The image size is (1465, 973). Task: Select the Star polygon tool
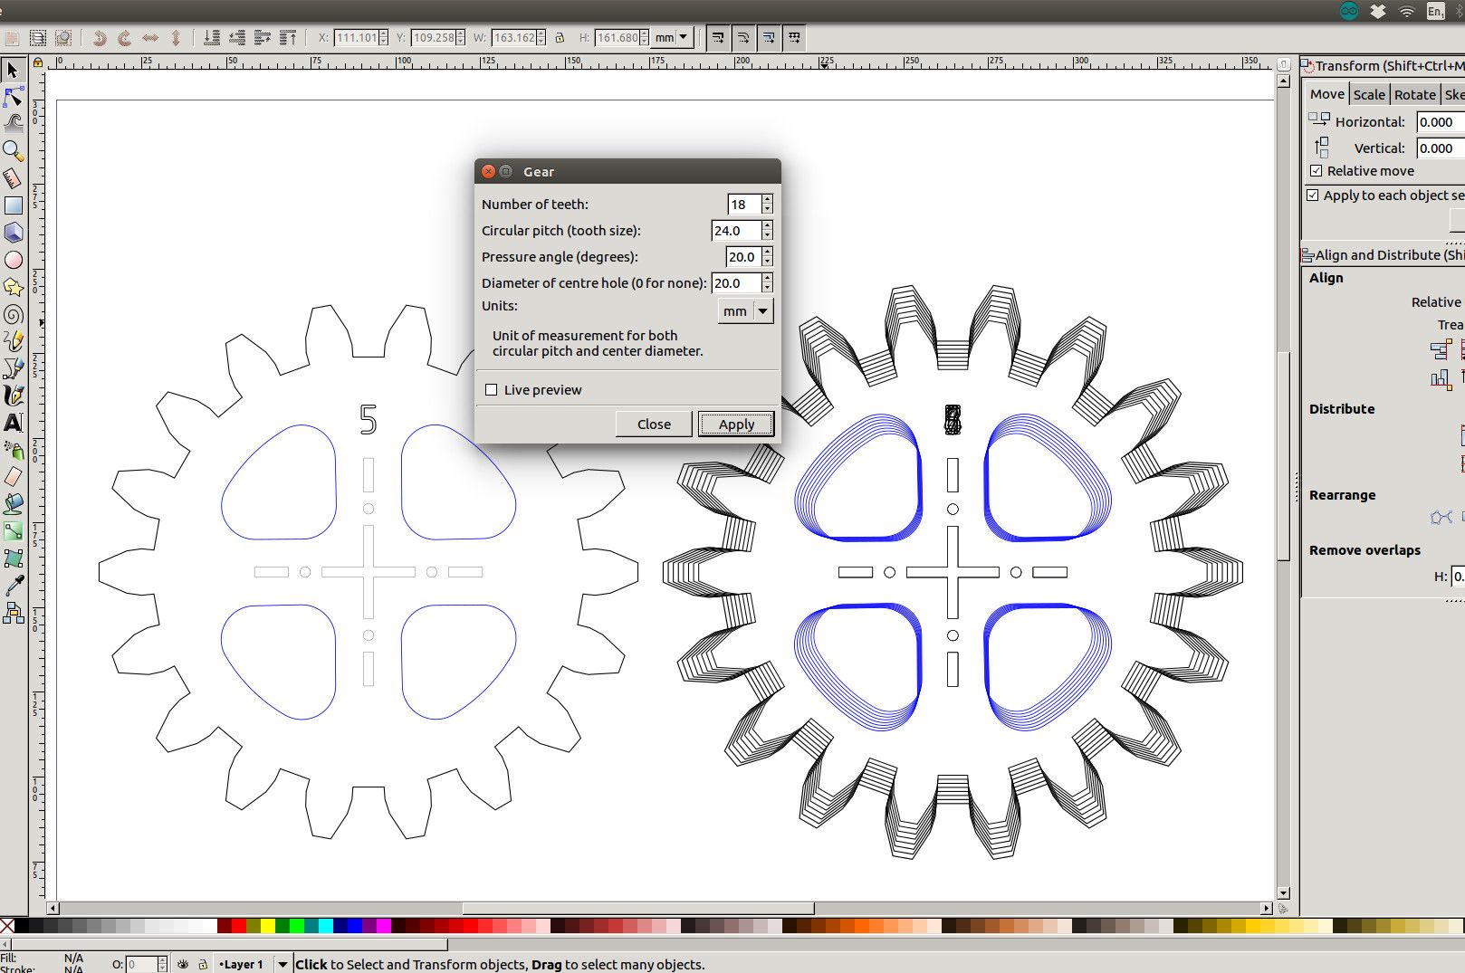13,287
